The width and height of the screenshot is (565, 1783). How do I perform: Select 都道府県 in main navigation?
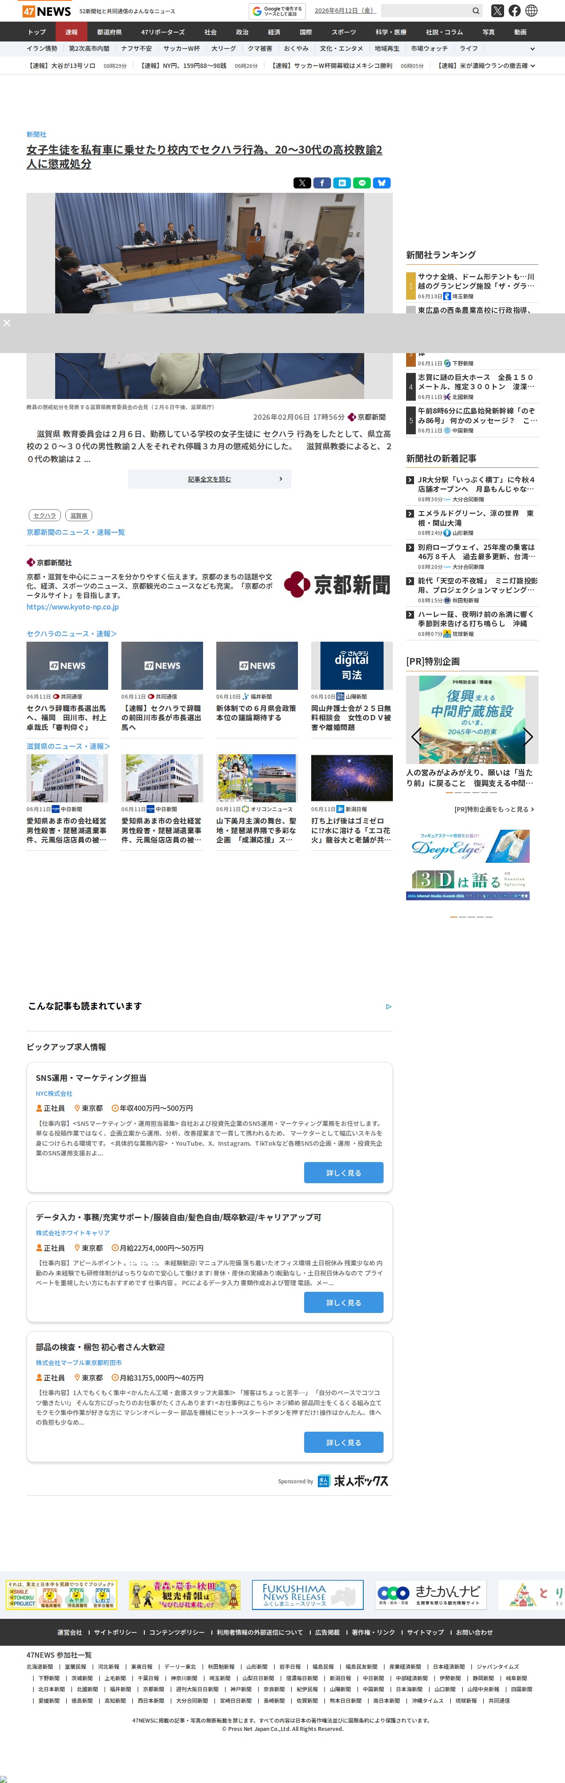coord(109,32)
